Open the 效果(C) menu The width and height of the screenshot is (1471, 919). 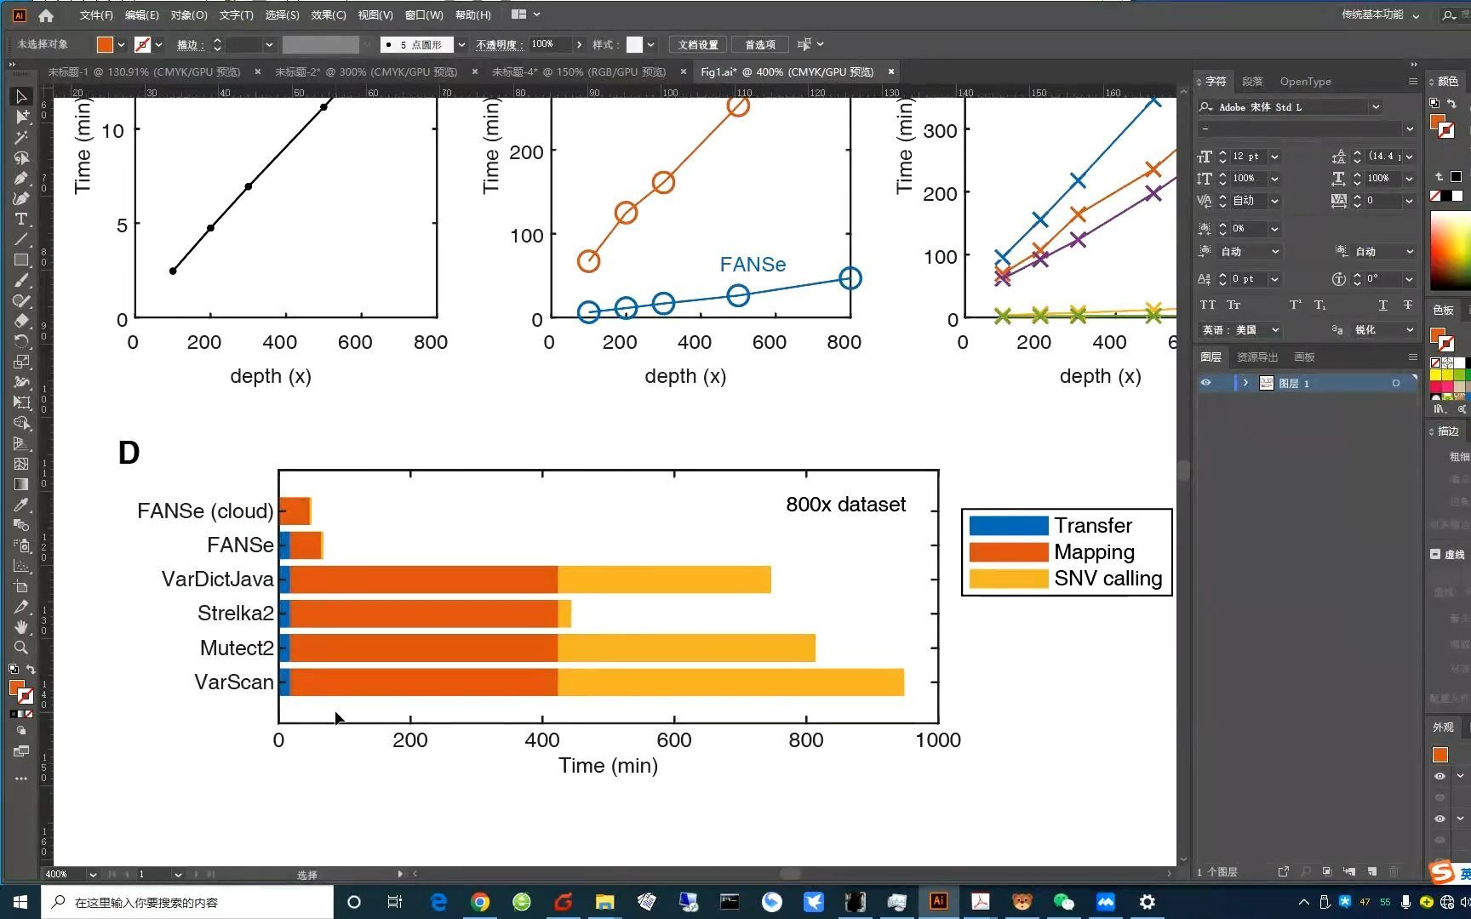coord(328,14)
